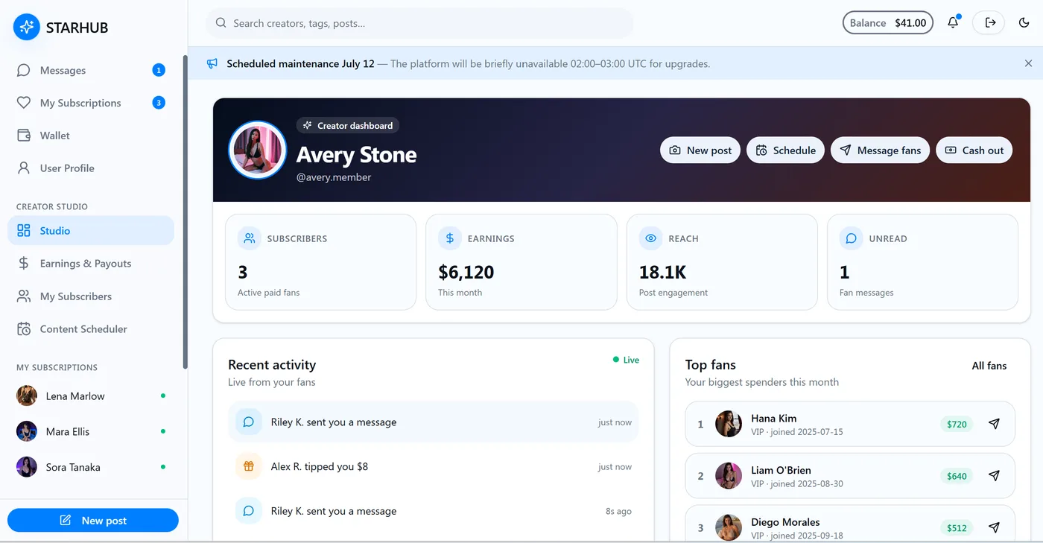Image resolution: width=1043 pixels, height=543 pixels.
Task: View All fans link
Action: point(989,366)
